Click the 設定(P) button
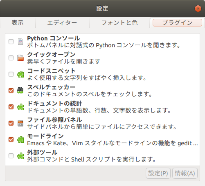The width and height of the screenshot is (205, 186). click(x=158, y=173)
